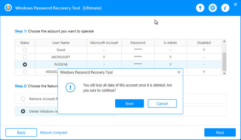
Task: Click the Is Admin column header
Action: [x=170, y=43]
